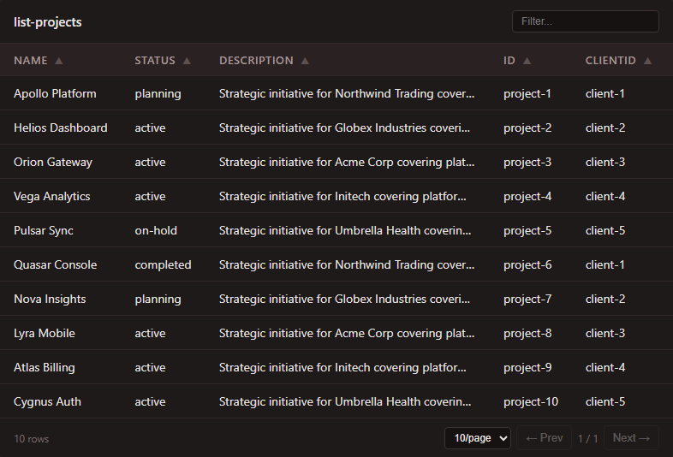The height and width of the screenshot is (457, 673).
Task: Click the project-9 ID cell
Action: tap(527, 368)
